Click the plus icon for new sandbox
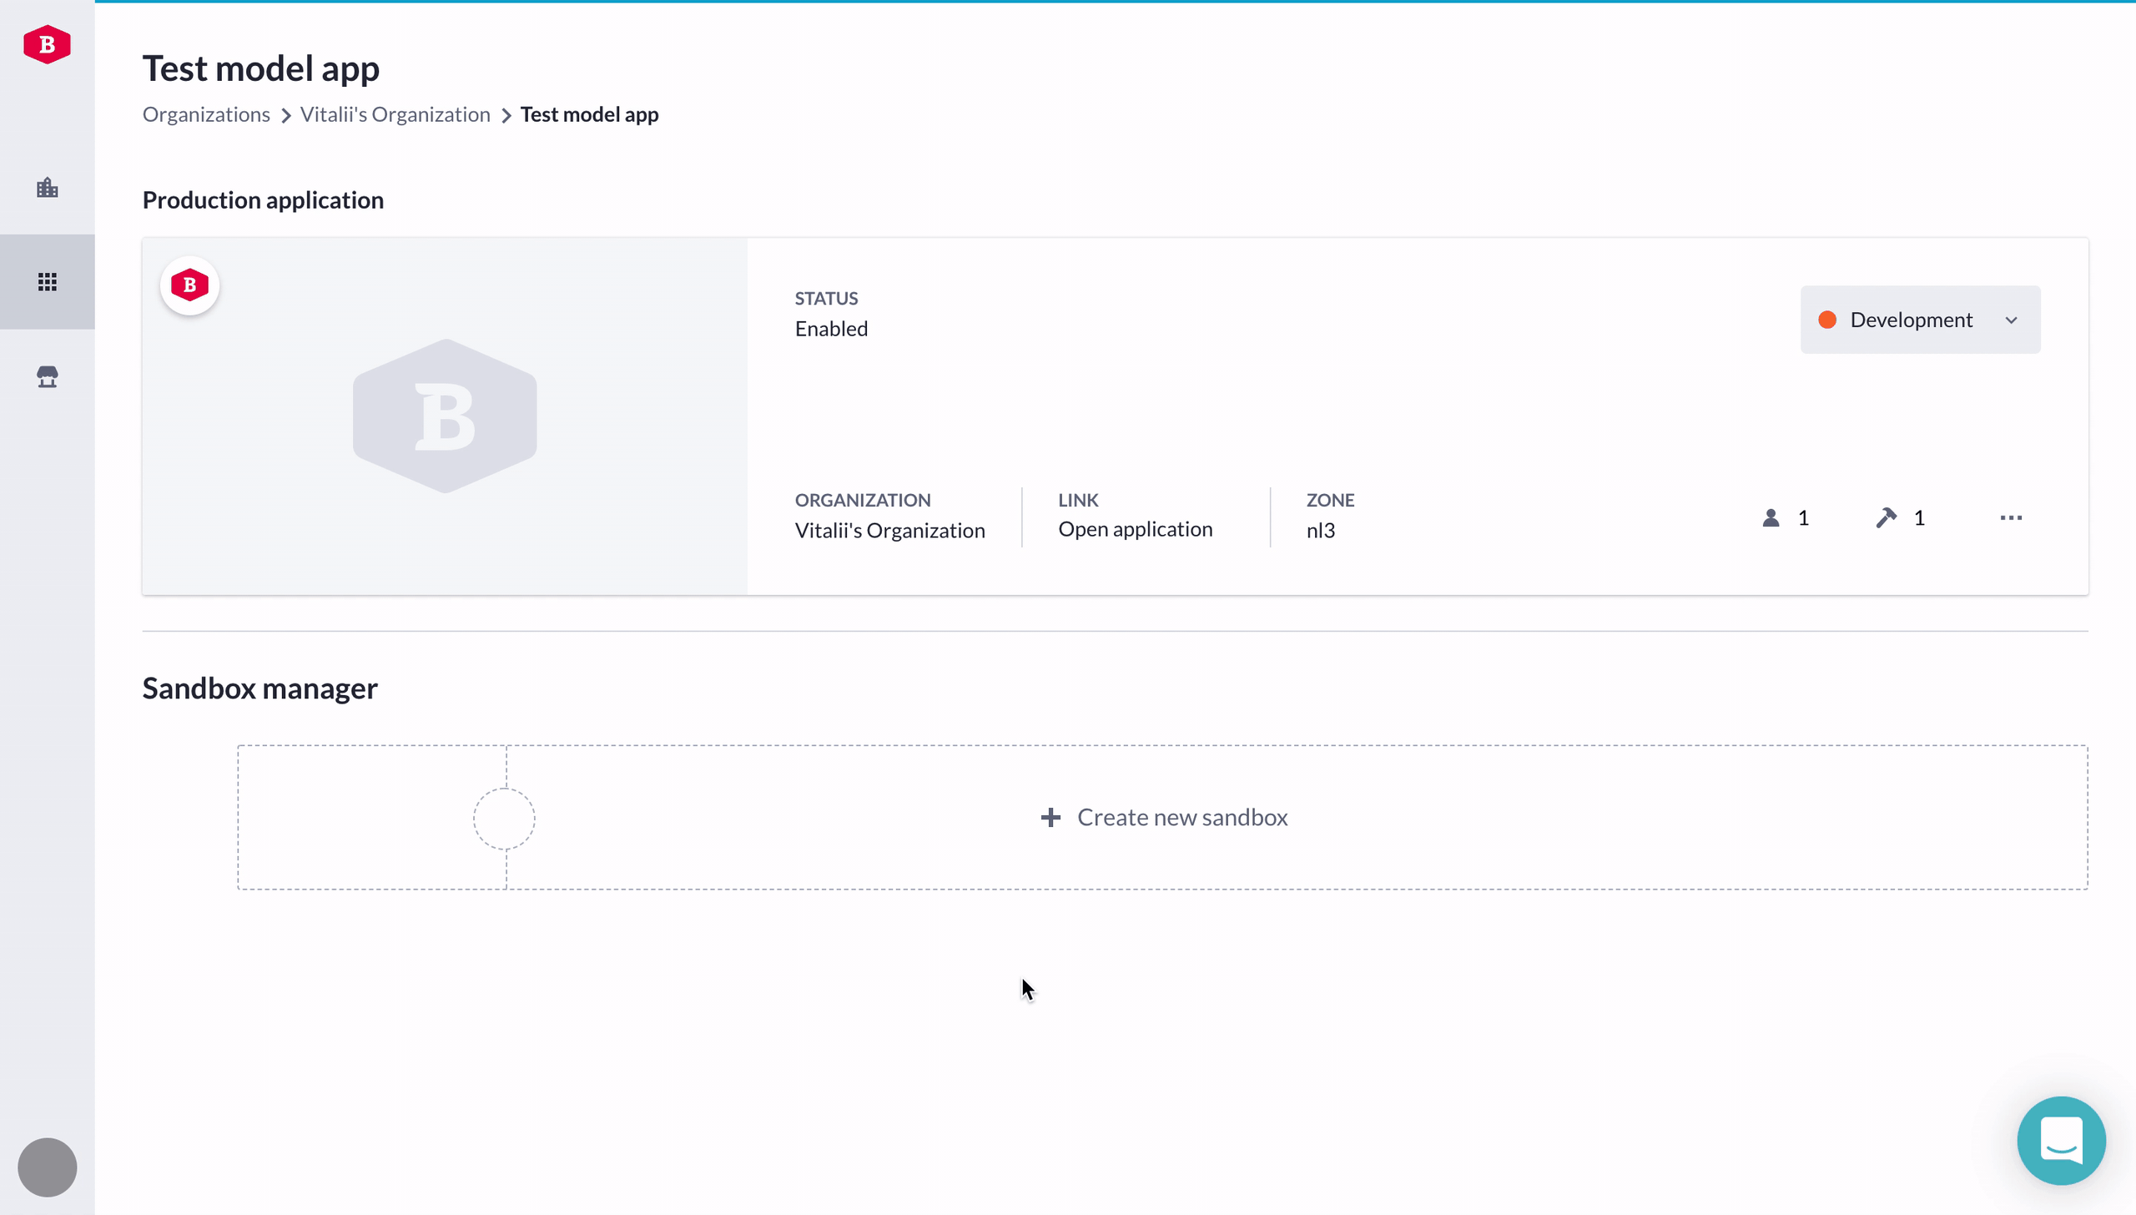2136x1215 pixels. click(1050, 817)
